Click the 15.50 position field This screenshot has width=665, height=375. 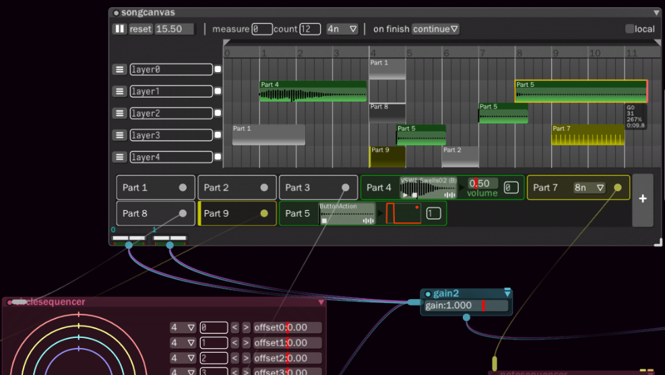point(175,29)
